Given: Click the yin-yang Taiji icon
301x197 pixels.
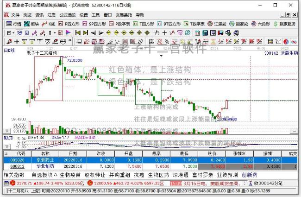Looking at the screenshot, I should [286, 42].
